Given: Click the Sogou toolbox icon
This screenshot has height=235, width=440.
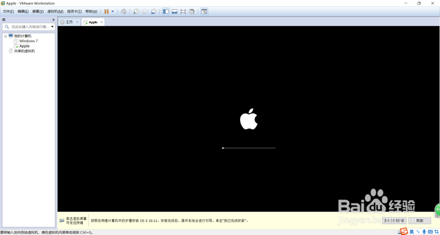Looking at the screenshot, I should 436,231.
